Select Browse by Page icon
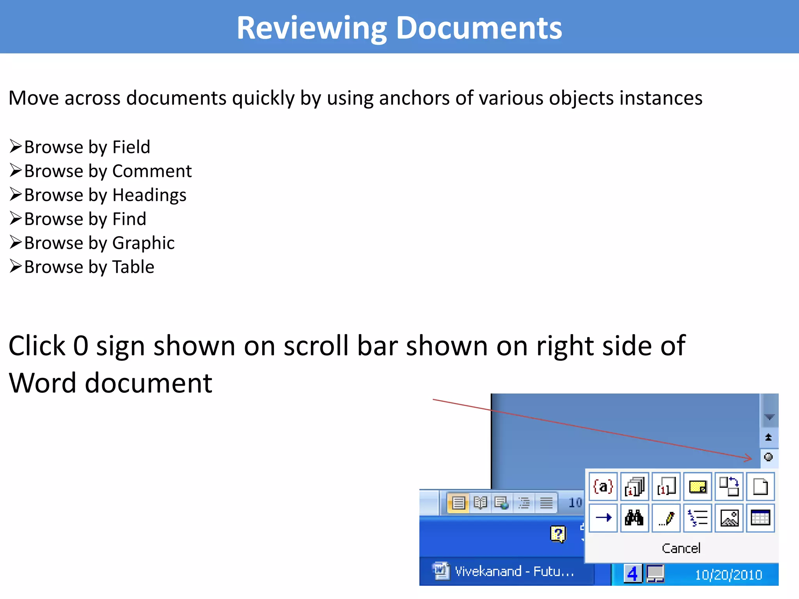Viewport: 799px width, 599px height. point(760,486)
